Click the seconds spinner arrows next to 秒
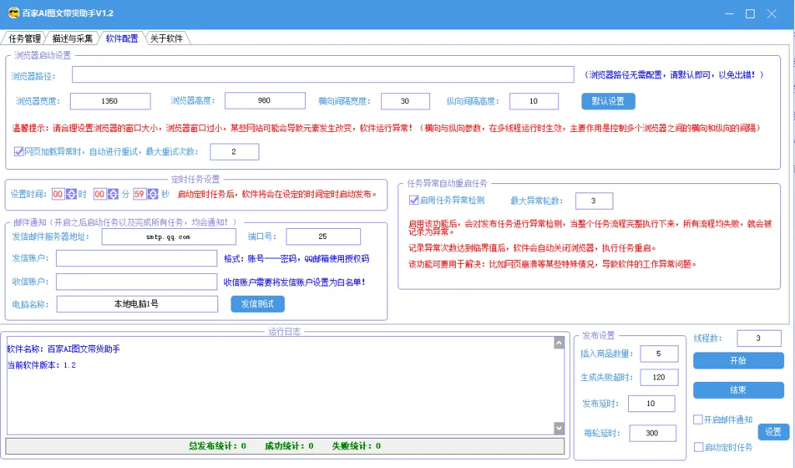 point(153,194)
